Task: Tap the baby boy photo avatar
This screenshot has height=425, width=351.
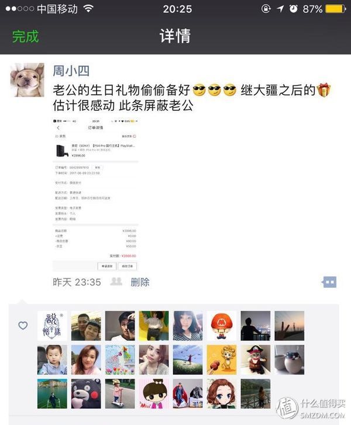Action: (52, 360)
